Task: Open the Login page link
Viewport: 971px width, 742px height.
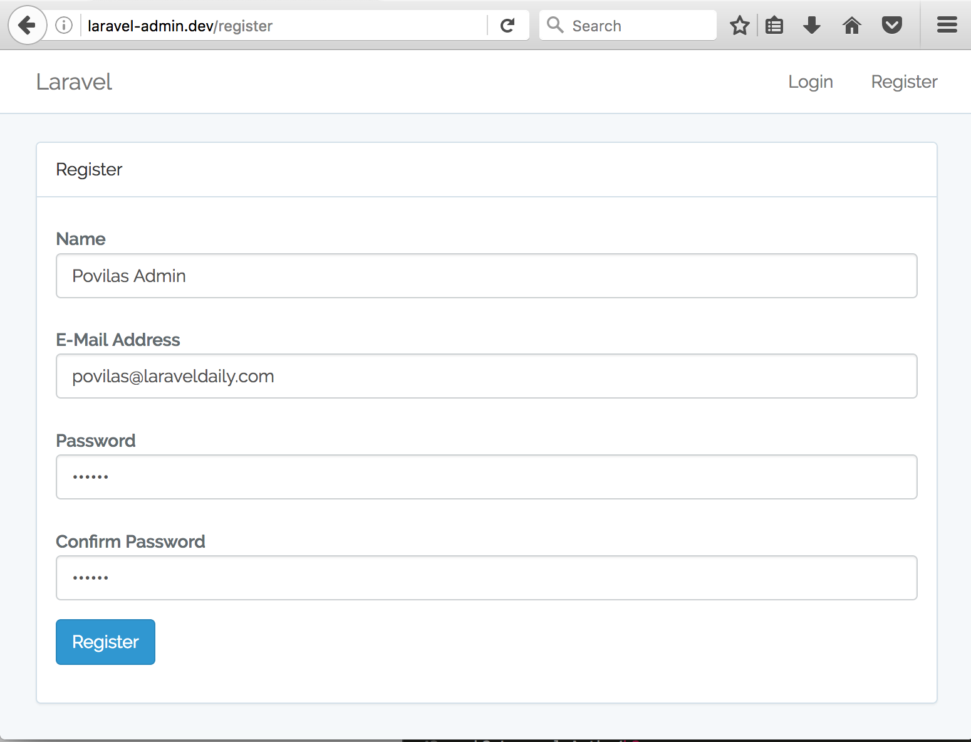Action: tap(811, 81)
